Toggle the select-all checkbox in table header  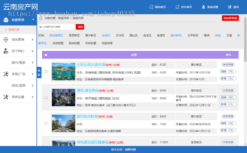point(46,55)
